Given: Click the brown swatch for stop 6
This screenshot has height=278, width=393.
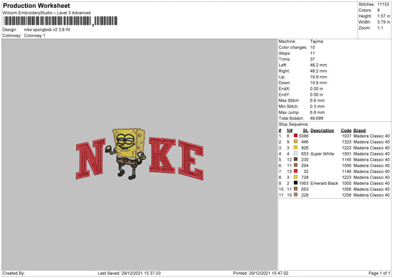Looking at the screenshot, I should [x=295, y=165].
